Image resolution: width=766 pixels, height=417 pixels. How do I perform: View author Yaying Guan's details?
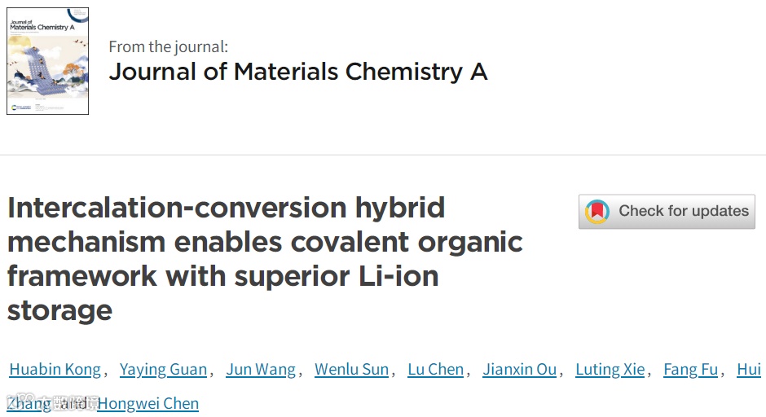coord(163,370)
